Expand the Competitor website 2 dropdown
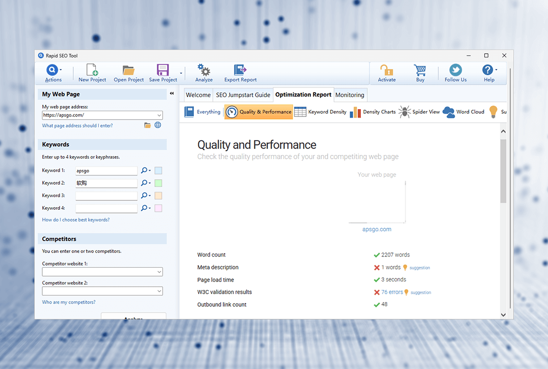Screen dimensions: 548x369 click(x=159, y=291)
